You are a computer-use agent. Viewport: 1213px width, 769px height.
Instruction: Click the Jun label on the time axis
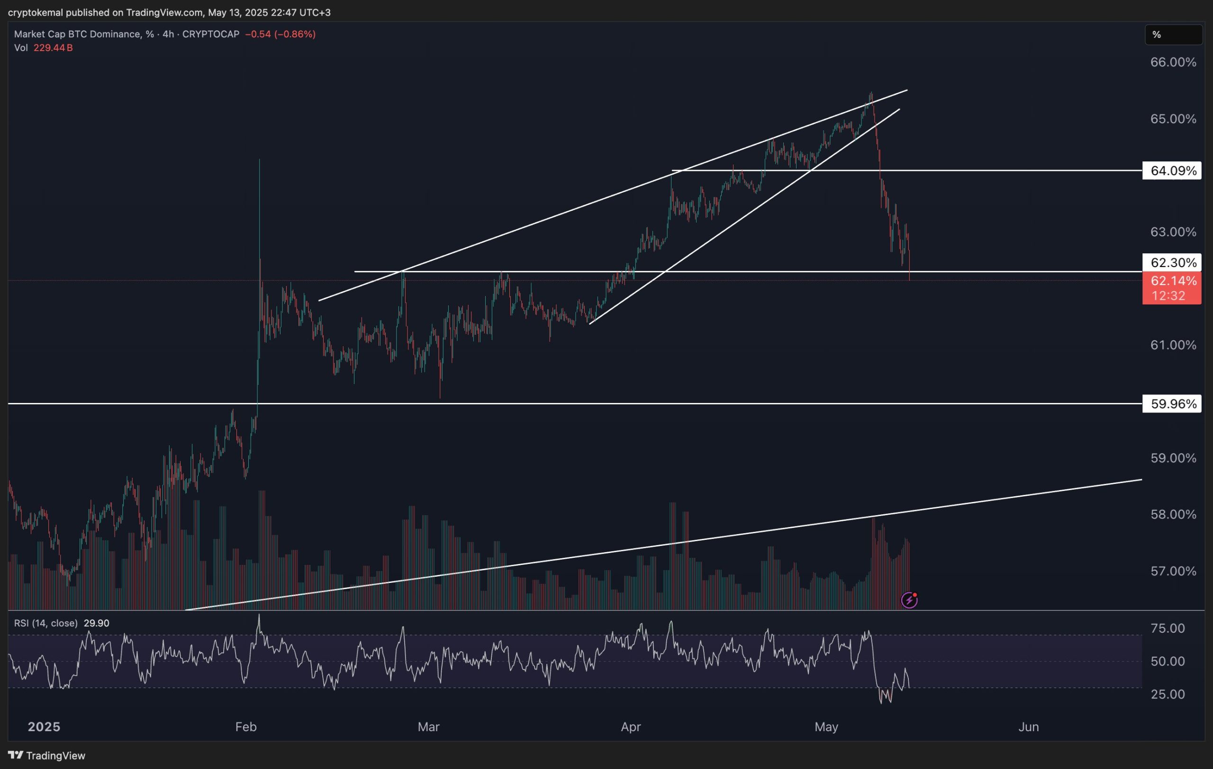pos(1028,727)
